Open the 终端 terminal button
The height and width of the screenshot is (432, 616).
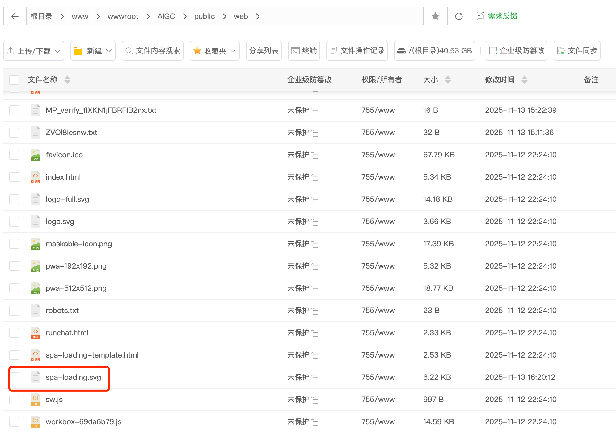click(304, 51)
